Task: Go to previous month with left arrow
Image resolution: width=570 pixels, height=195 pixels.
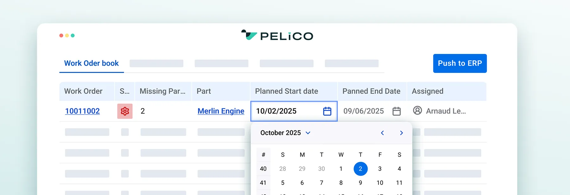Action: coord(382,133)
